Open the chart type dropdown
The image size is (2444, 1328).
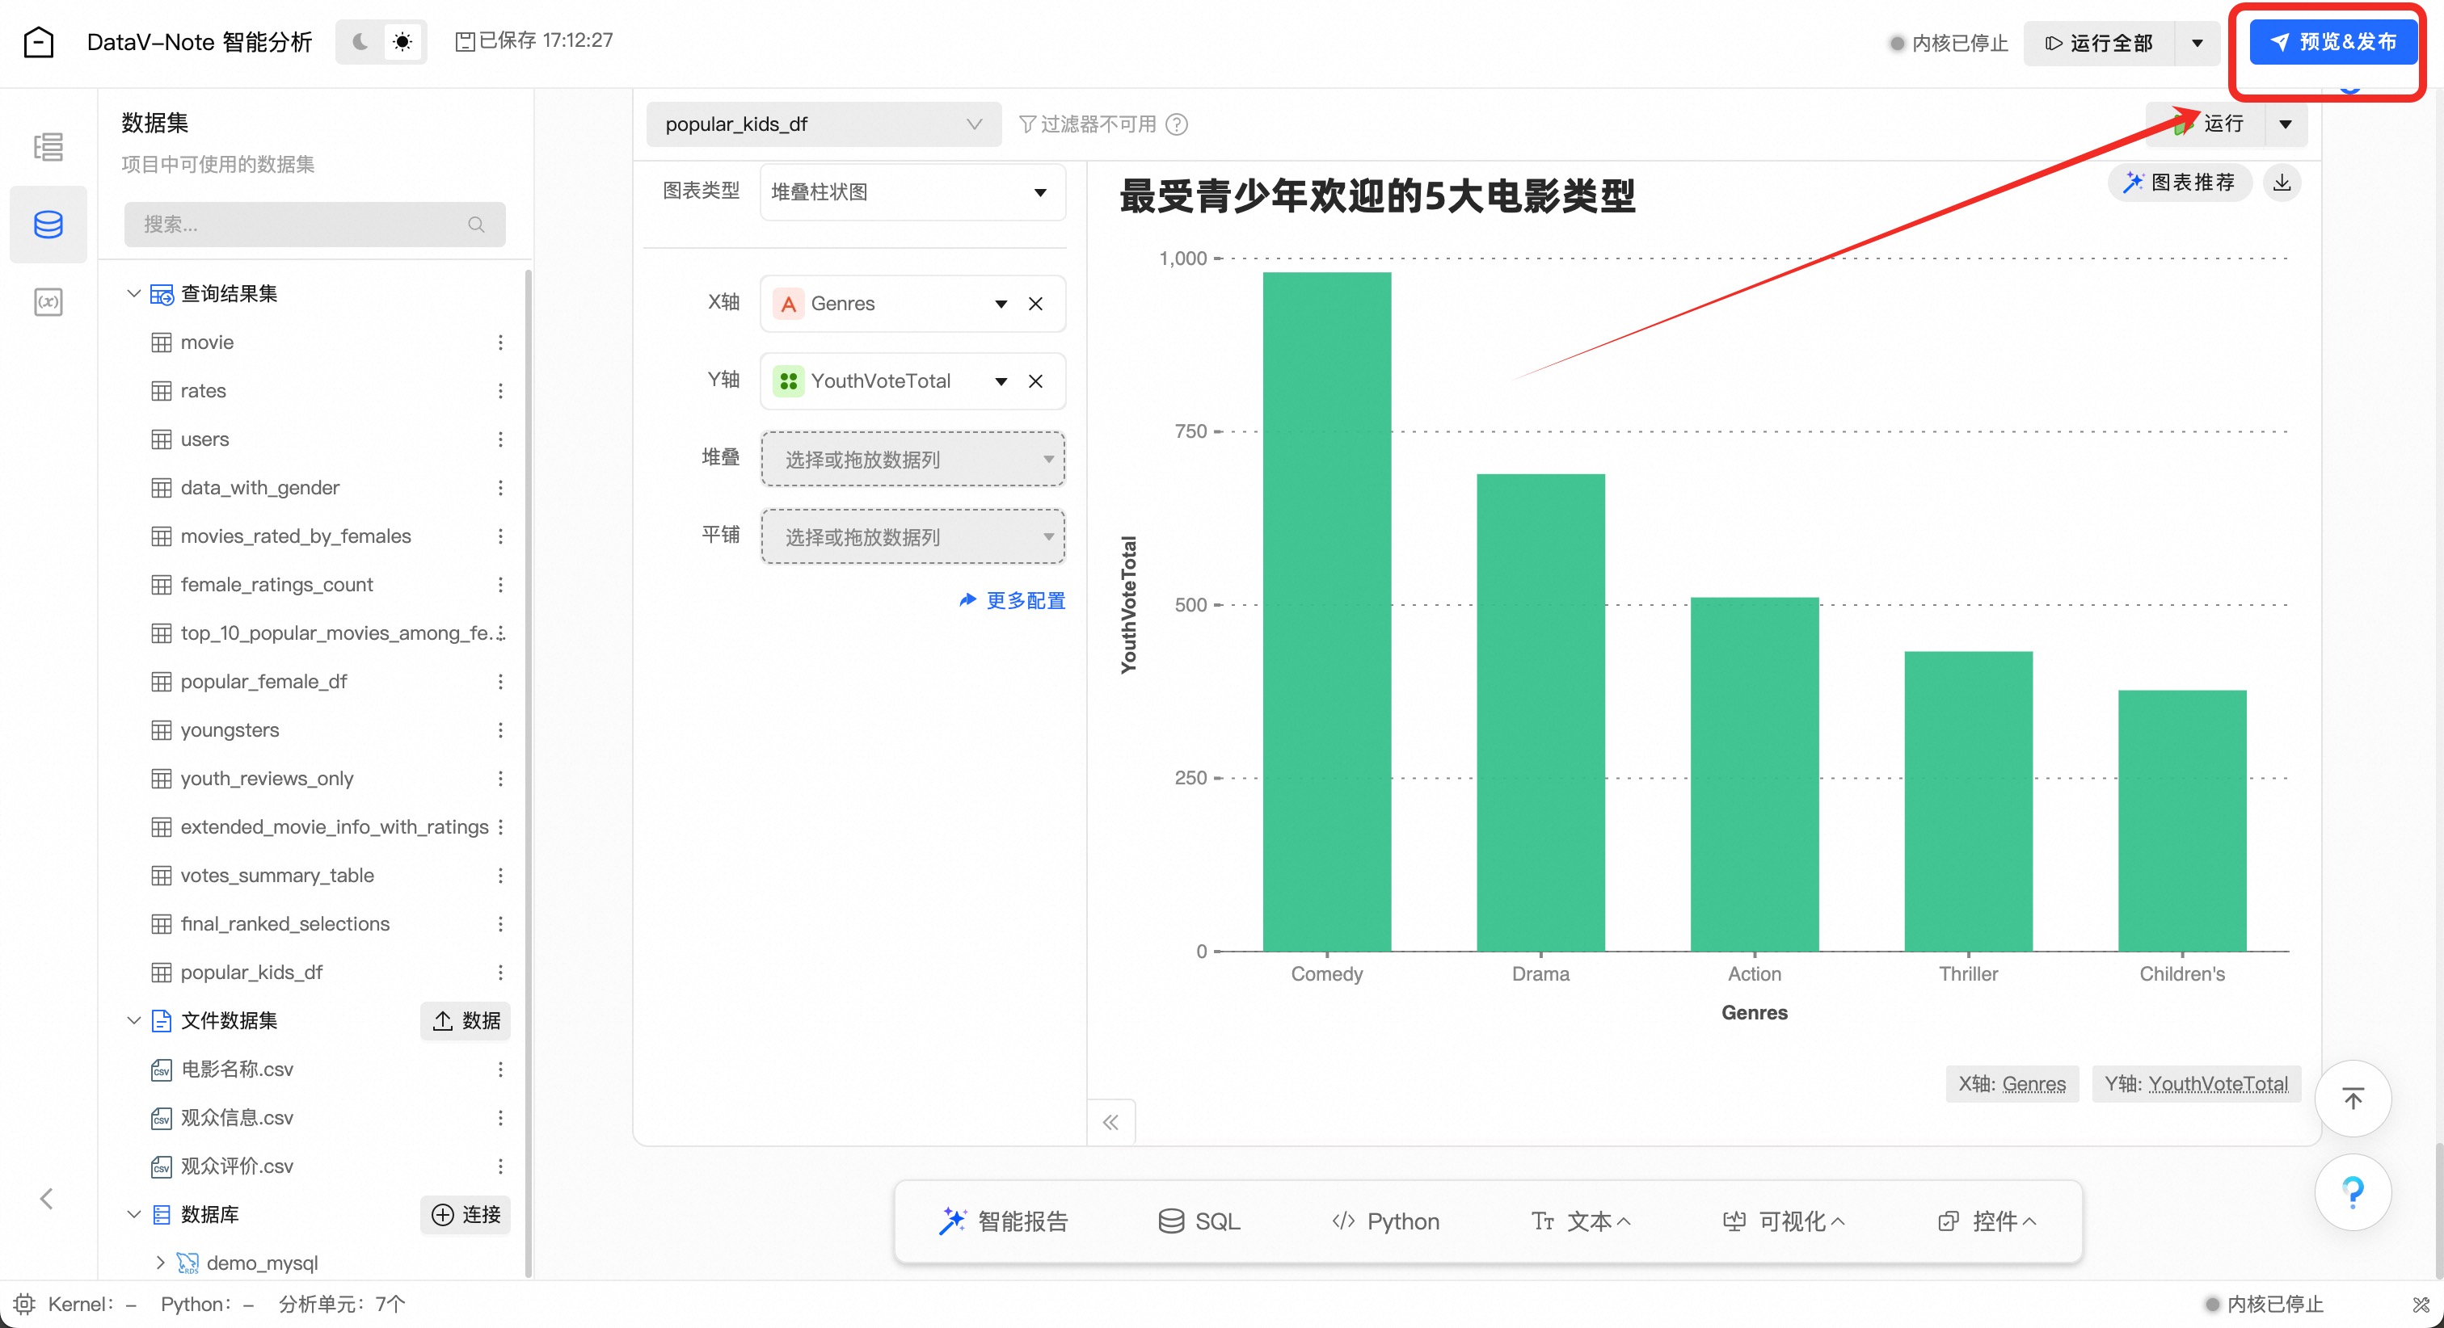tap(912, 192)
